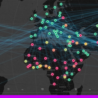This screenshot has height=98, width=98.
Task: Select the green marker on Italy
Action: point(49,33)
